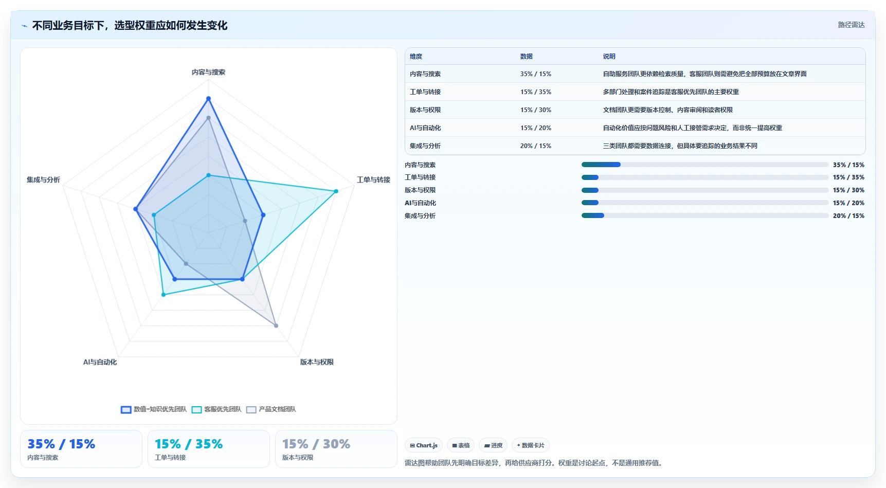Image resolution: width=886 pixels, height=488 pixels.
Task: Open the 15% / 30% 版本与权限 data card
Action: (x=336, y=449)
